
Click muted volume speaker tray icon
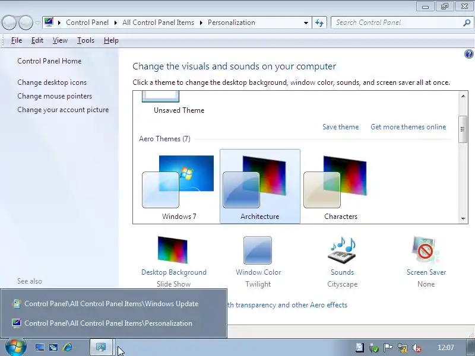click(x=417, y=348)
